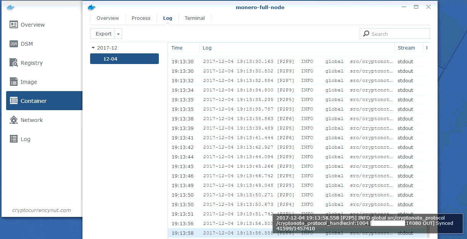Click the 19:13:58 time cell
Image resolution: width=467 pixels, height=239 pixels.
[183, 233]
